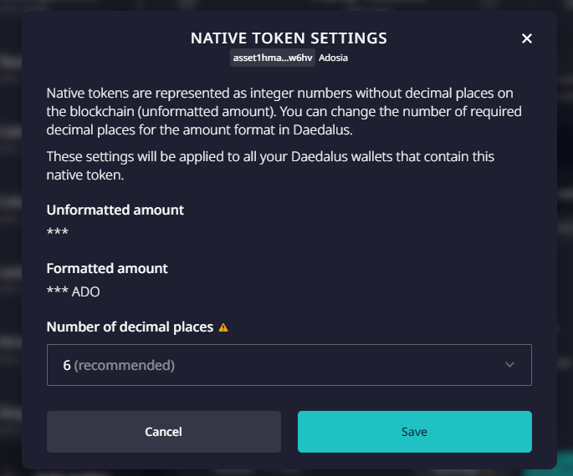Open the Number of decimal places selector
Screen dimensions: 573x476
tap(289, 365)
